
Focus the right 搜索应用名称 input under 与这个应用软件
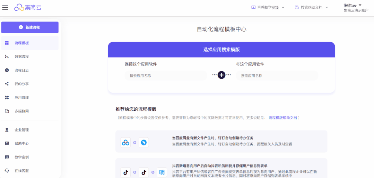(277, 76)
